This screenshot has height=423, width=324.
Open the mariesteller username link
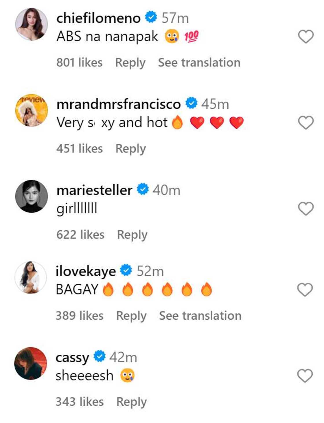[94, 191]
